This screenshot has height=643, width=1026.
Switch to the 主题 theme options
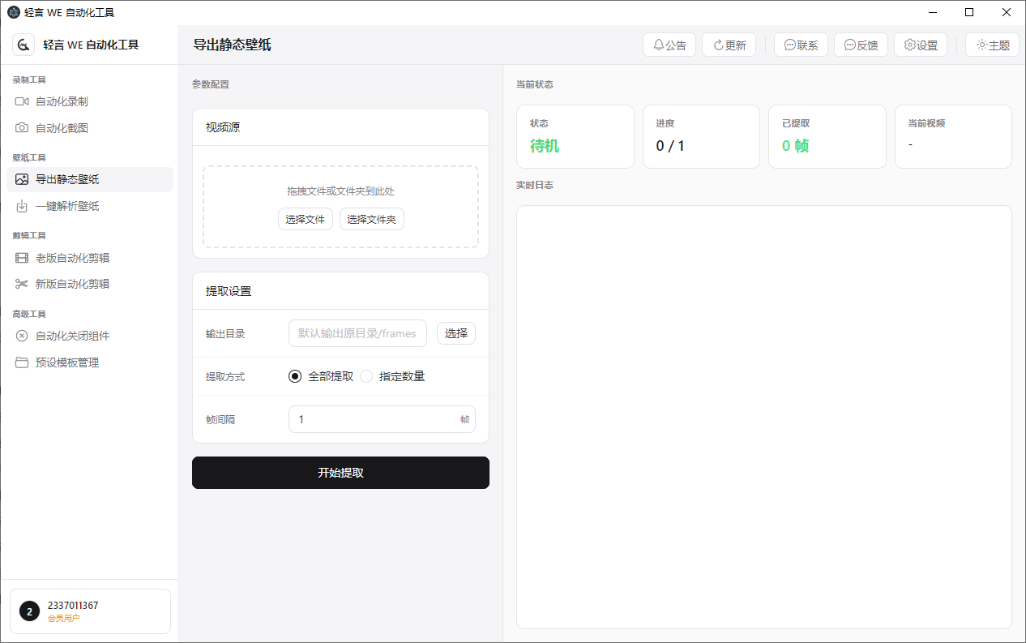point(992,45)
